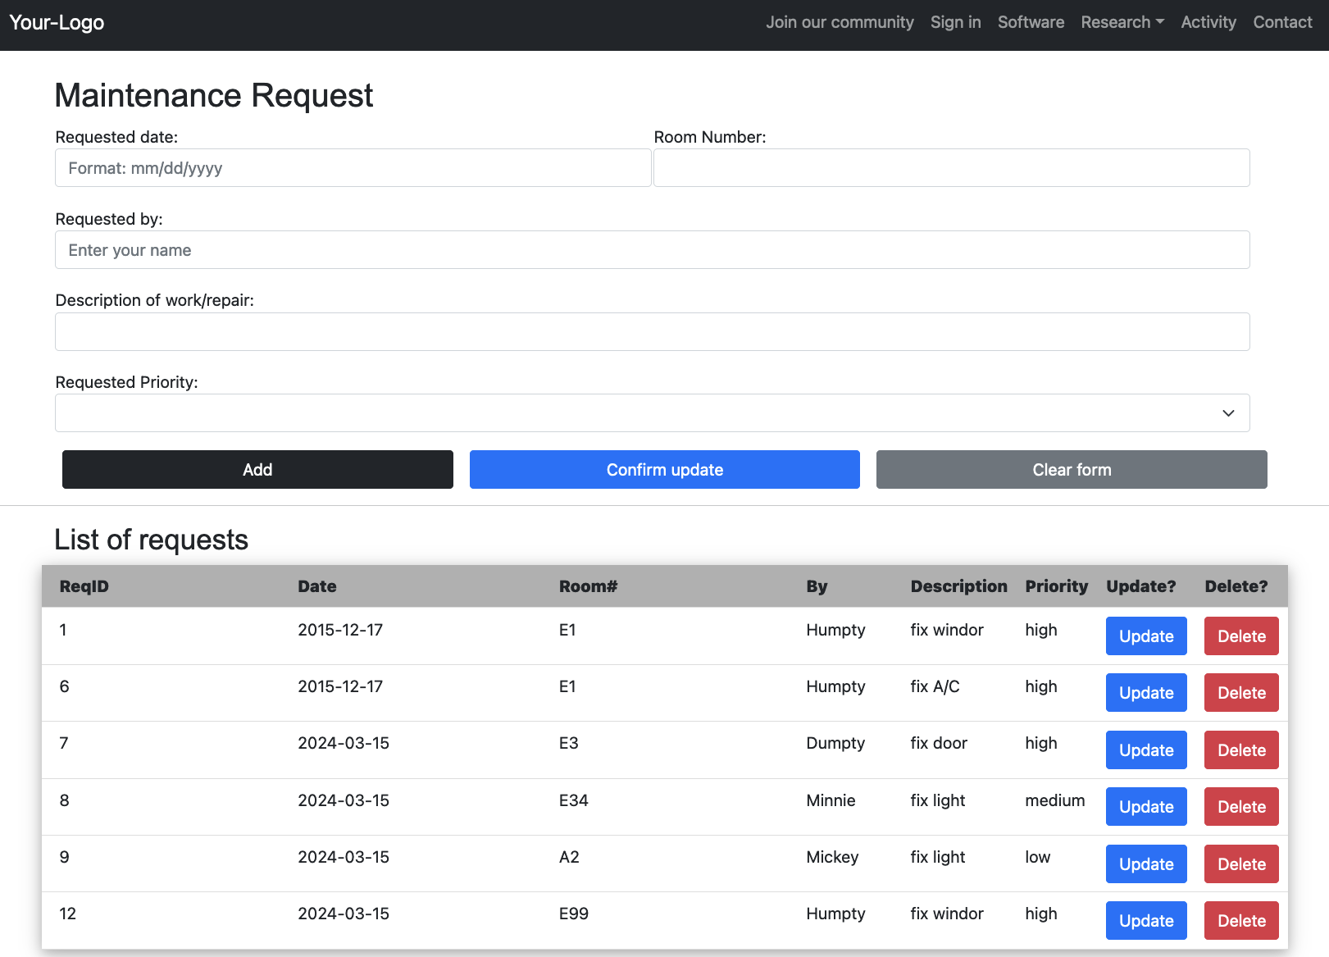Click the Room Number input field

click(951, 167)
